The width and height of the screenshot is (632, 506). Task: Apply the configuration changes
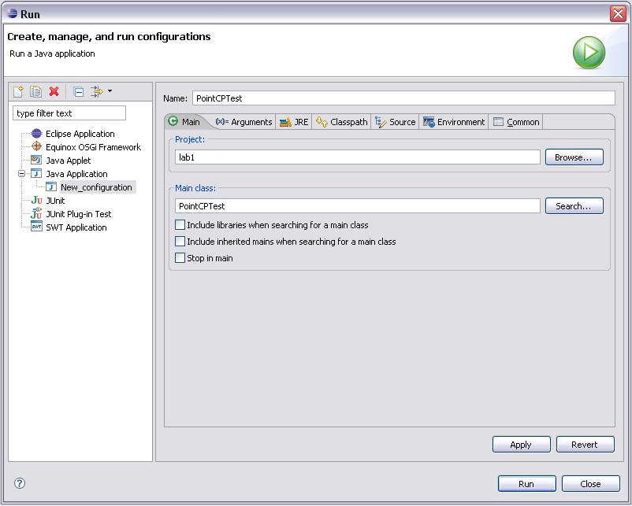pyautogui.click(x=521, y=445)
